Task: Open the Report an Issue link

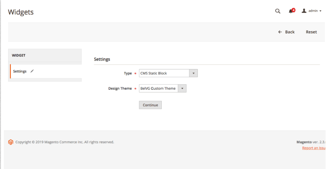Action: click(314, 148)
